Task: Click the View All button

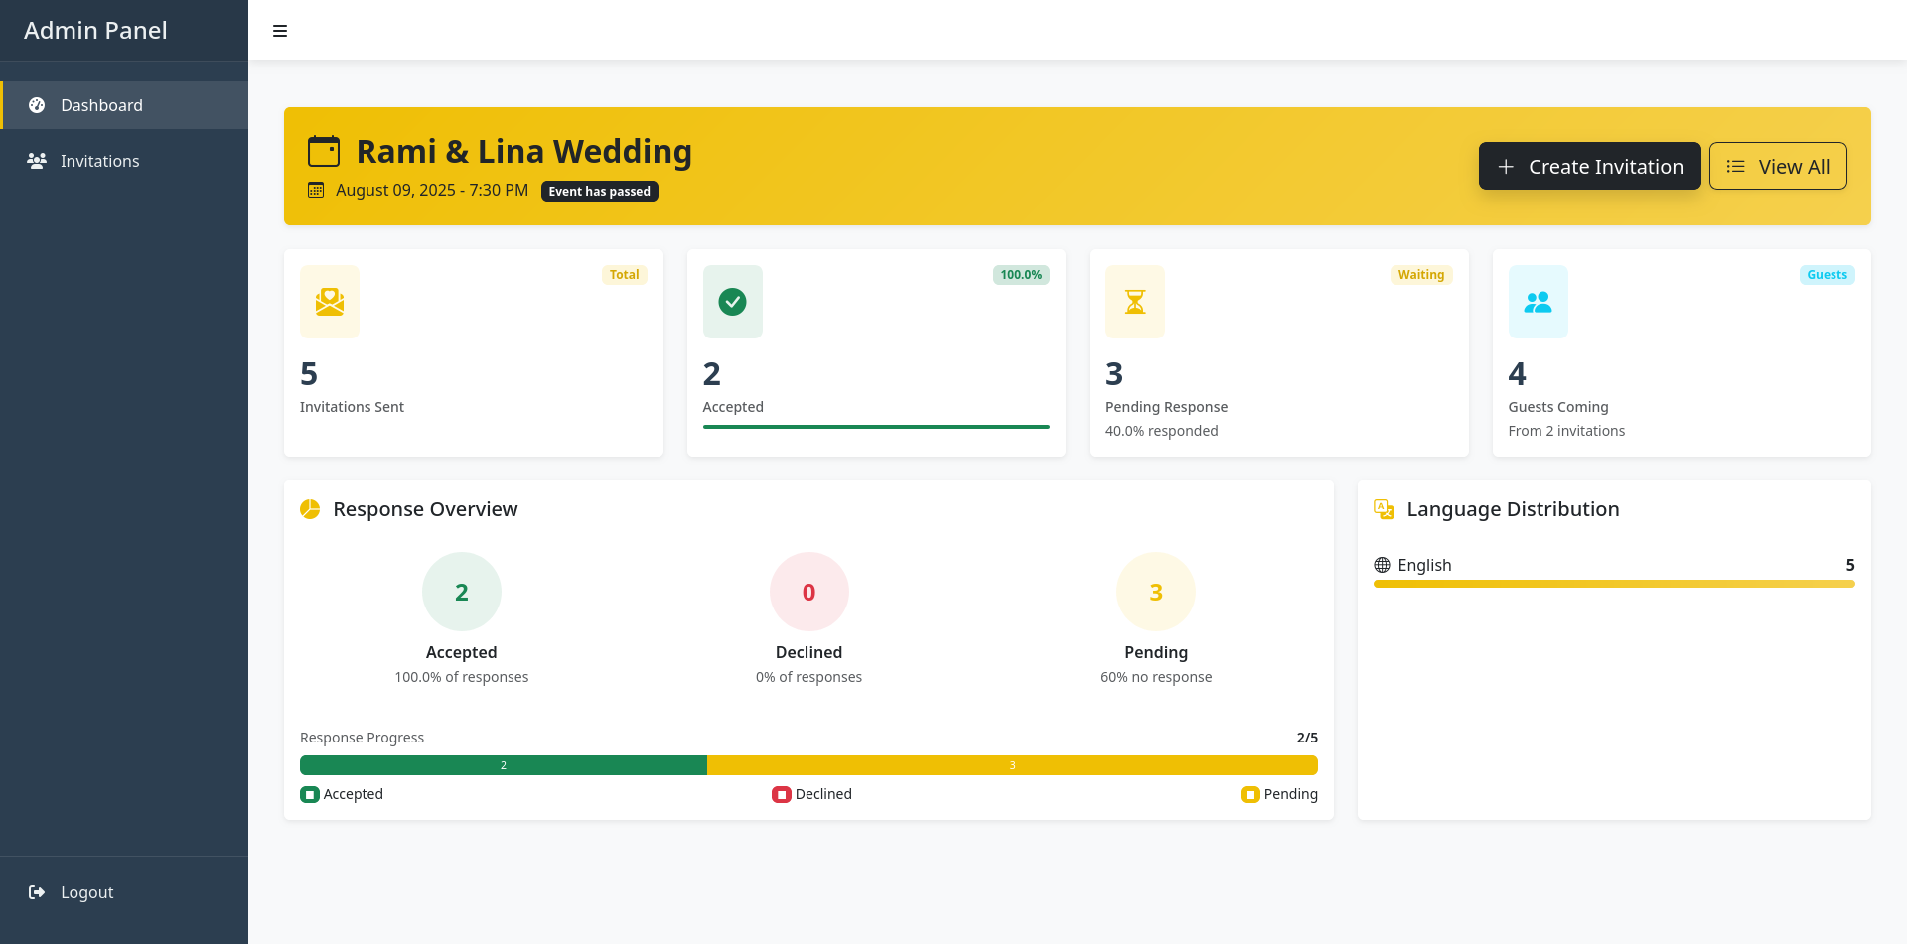Action: (x=1778, y=166)
